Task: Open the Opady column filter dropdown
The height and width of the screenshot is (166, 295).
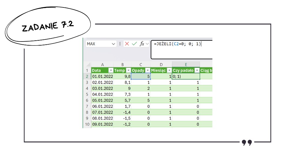Action: pyautogui.click(x=148, y=70)
